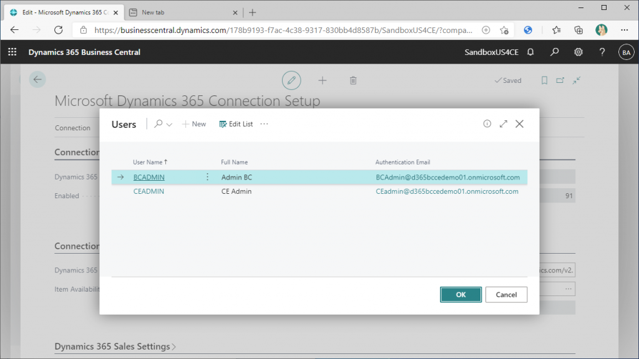Click the site lock icon in address bar
639x359 pixels.
tap(84, 30)
